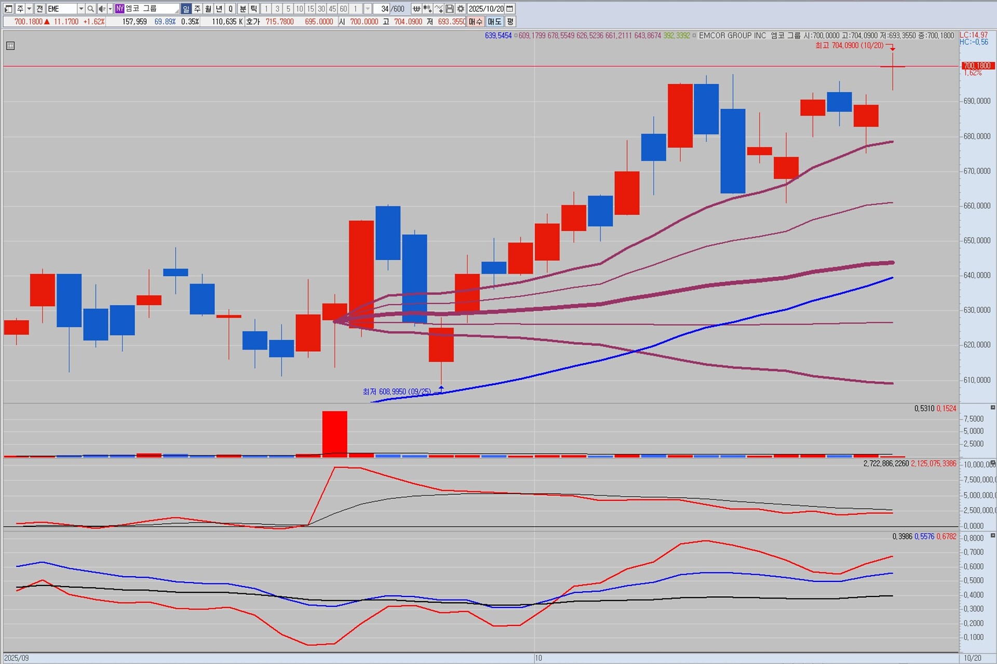997x664 pixels.
Task: Click the search magnifier icon next to EME
Action: pos(90,9)
